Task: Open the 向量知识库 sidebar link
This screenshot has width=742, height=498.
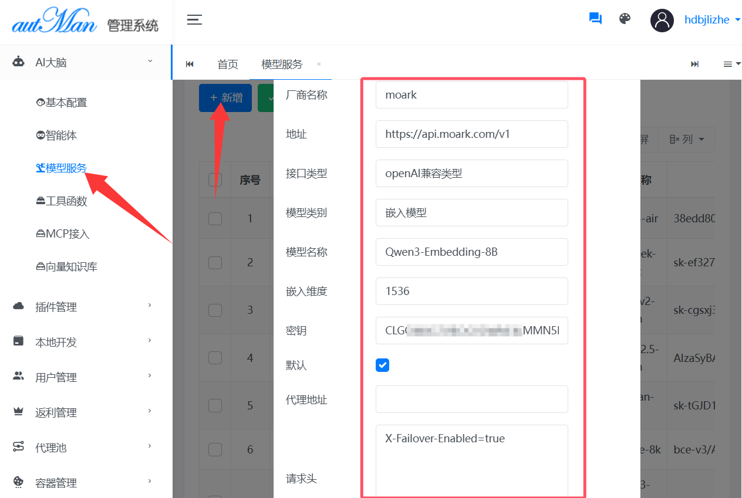Action: point(66,267)
